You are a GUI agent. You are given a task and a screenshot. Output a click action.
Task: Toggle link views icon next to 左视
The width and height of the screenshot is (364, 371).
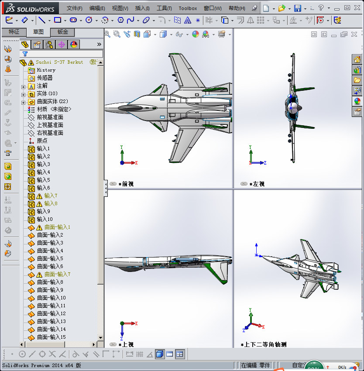point(244,184)
